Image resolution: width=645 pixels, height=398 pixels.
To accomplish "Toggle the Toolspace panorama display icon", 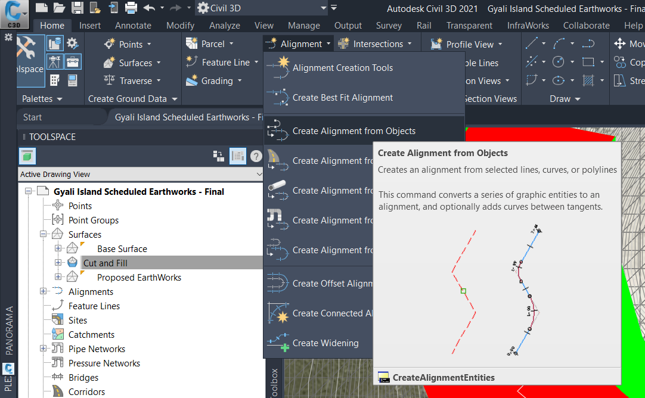I will click(x=238, y=156).
